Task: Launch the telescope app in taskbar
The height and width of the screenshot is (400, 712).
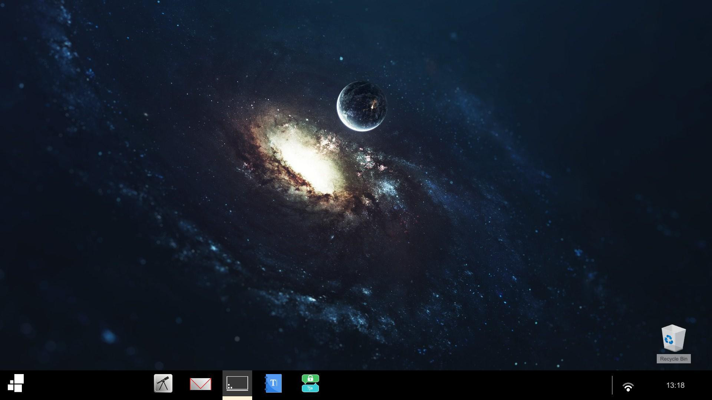Action: tap(163, 383)
